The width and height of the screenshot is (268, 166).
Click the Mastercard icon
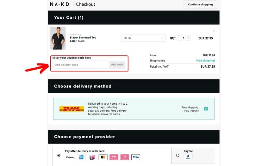pyautogui.click(x=103, y=157)
